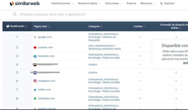Image resolution: width=188 pixels, height=110 pixels.
Task: Click the Adultos category in row 4
Action: pyautogui.click(x=93, y=65)
